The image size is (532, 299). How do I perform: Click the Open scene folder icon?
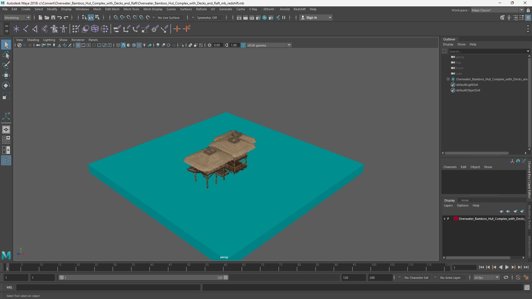tap(47, 17)
